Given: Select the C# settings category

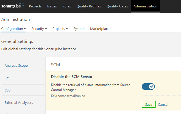Looking at the screenshot, I should 7,78.
